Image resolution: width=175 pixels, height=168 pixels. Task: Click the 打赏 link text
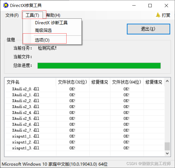[x=166, y=15]
